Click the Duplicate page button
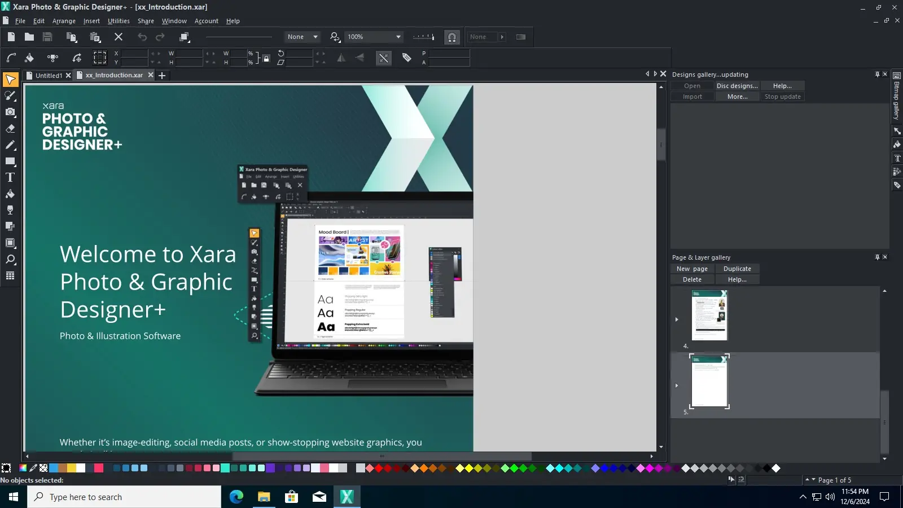903x508 pixels. [737, 269]
